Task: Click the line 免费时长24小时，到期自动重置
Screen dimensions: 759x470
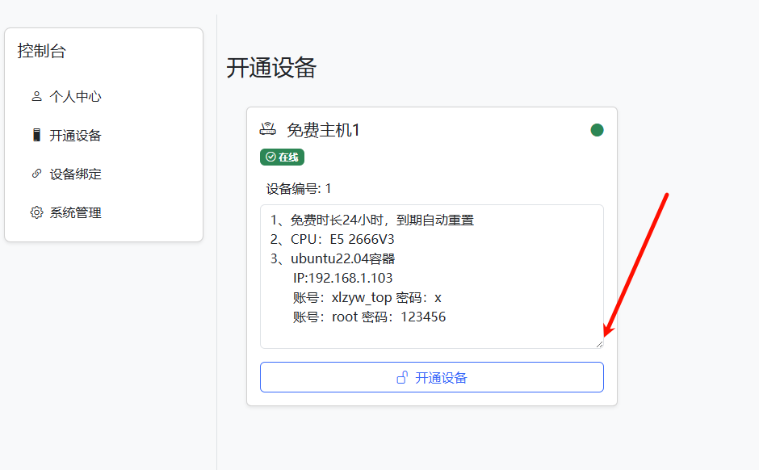Action: (x=371, y=220)
